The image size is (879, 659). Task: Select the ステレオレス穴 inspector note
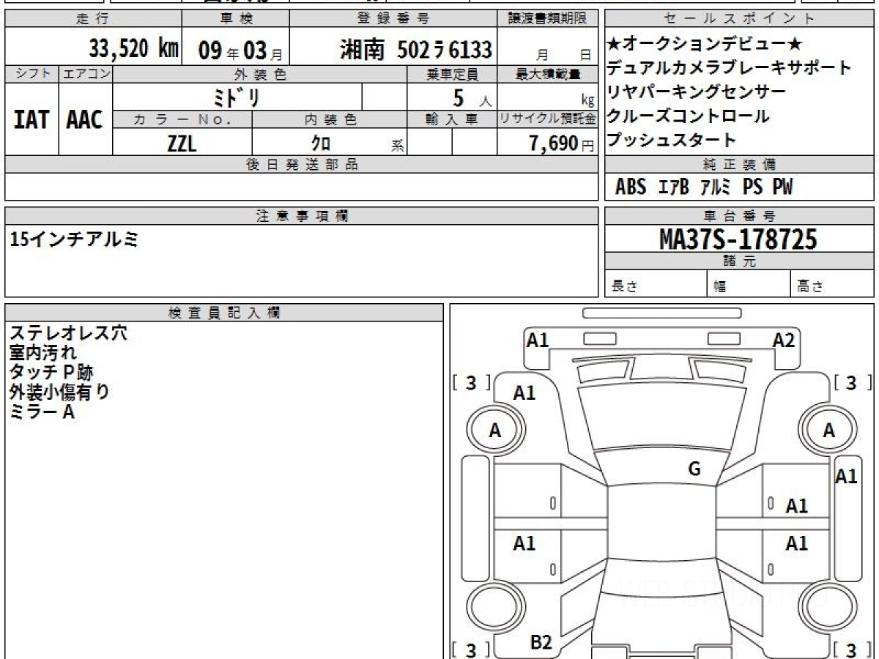click(x=68, y=333)
